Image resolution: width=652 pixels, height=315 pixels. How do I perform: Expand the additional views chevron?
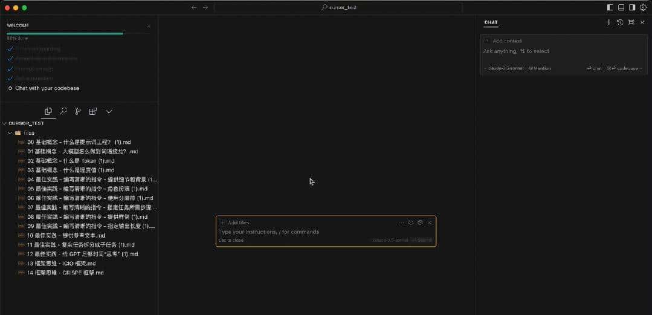[x=109, y=111]
